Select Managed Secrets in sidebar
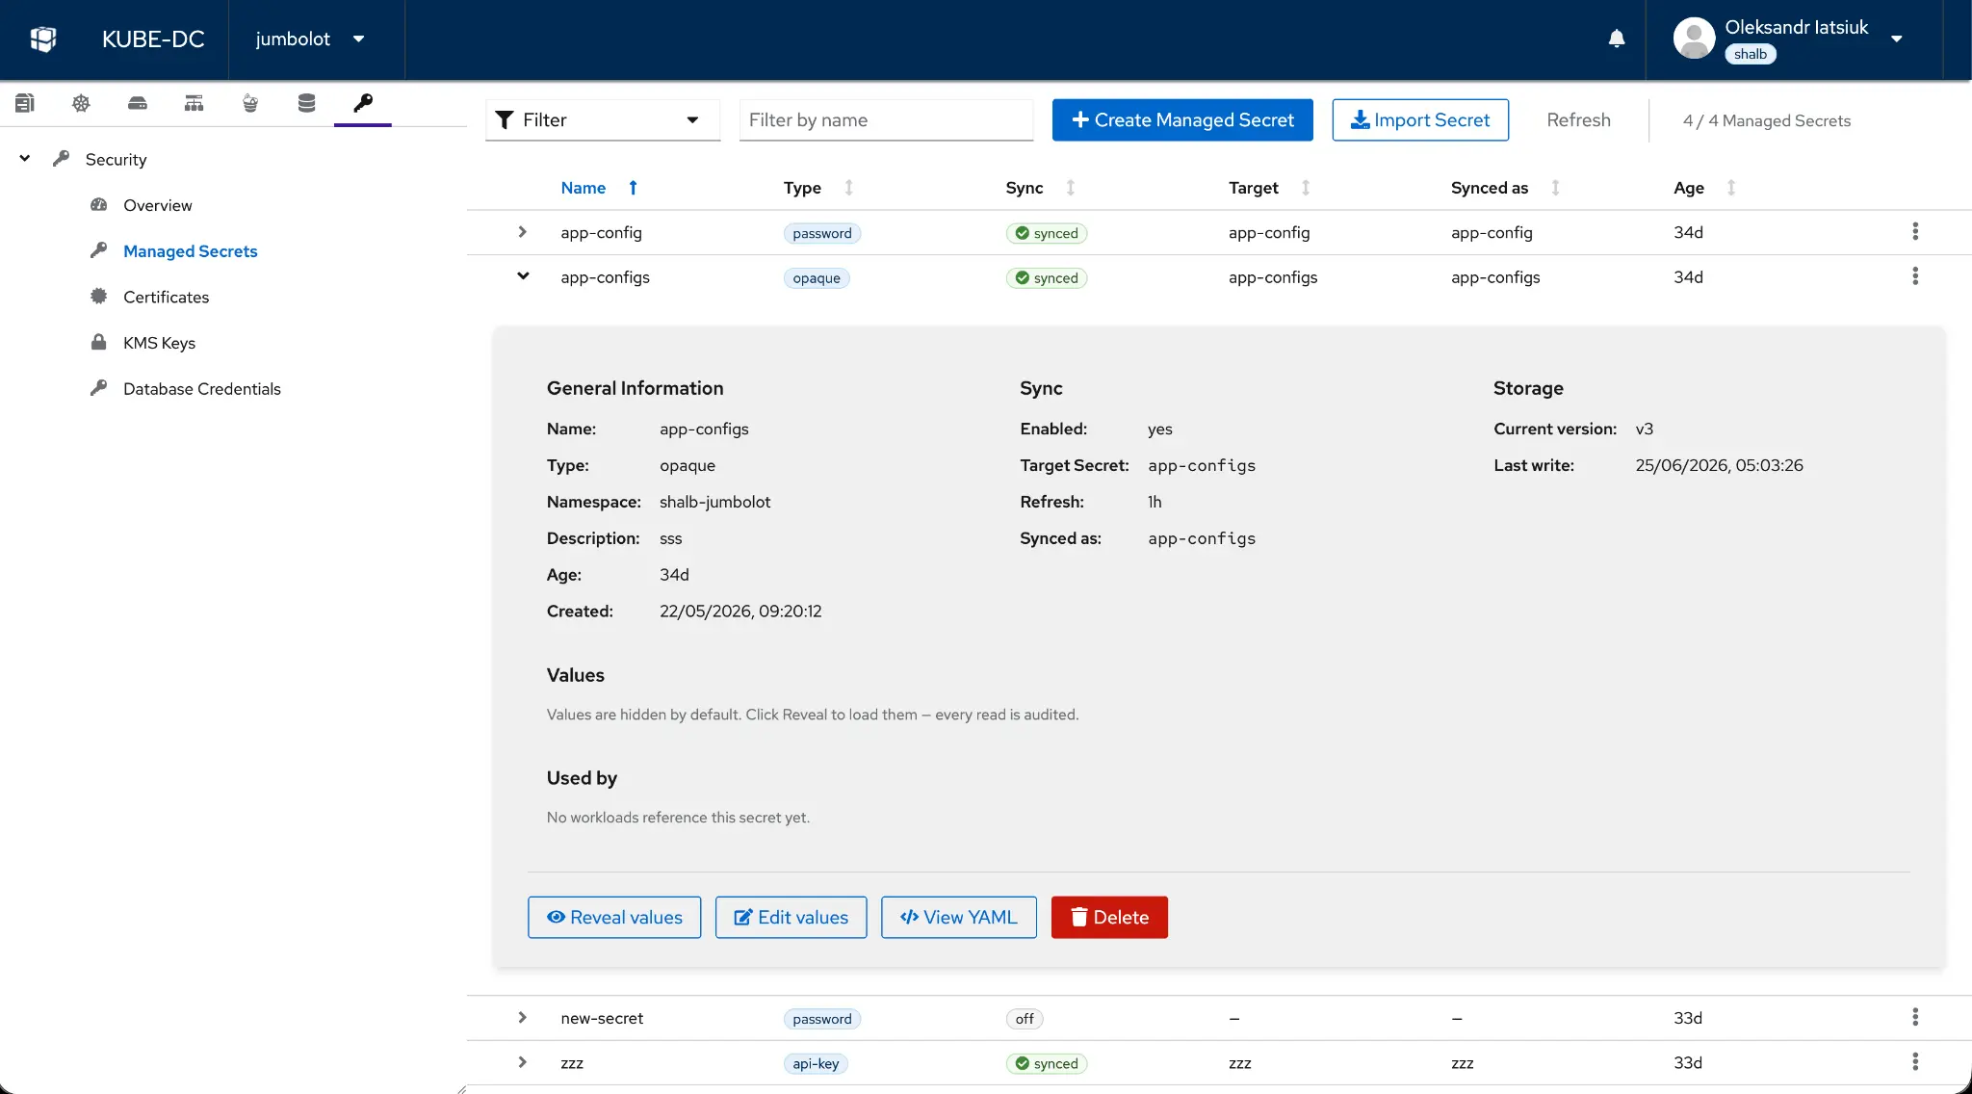Viewport: 1972px width, 1094px height. tap(191, 251)
